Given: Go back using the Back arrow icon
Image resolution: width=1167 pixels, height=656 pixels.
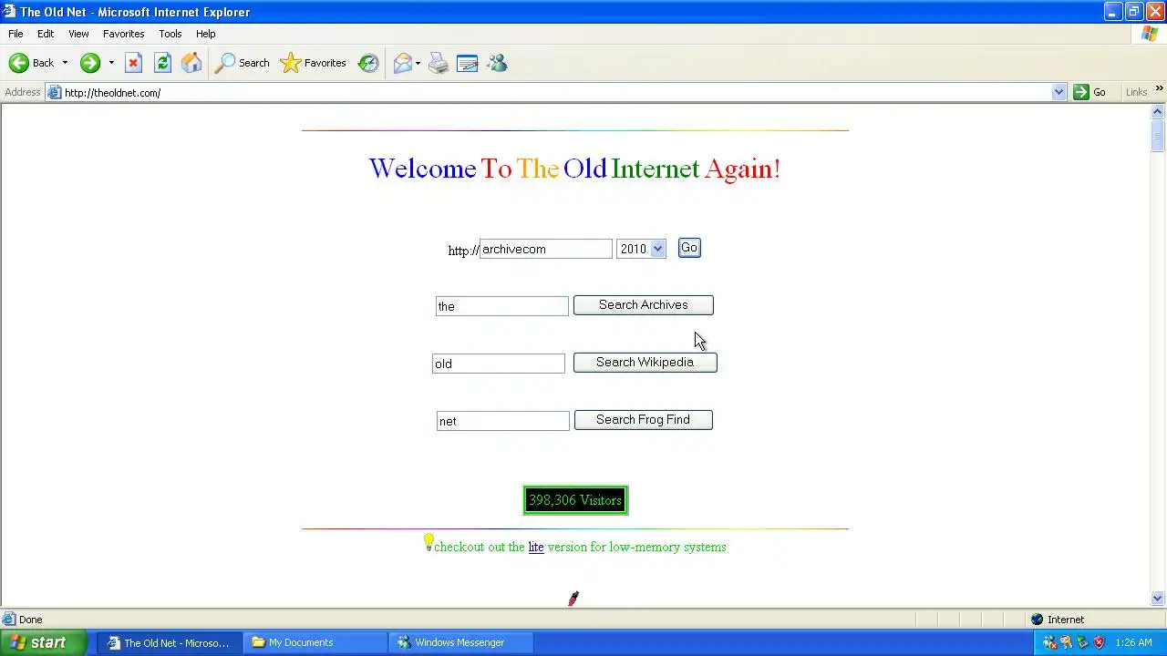Looking at the screenshot, I should click(19, 63).
